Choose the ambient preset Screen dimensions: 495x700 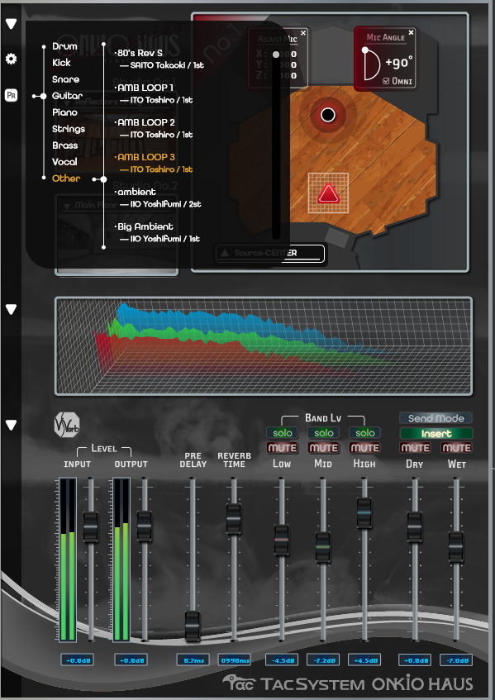click(158, 198)
